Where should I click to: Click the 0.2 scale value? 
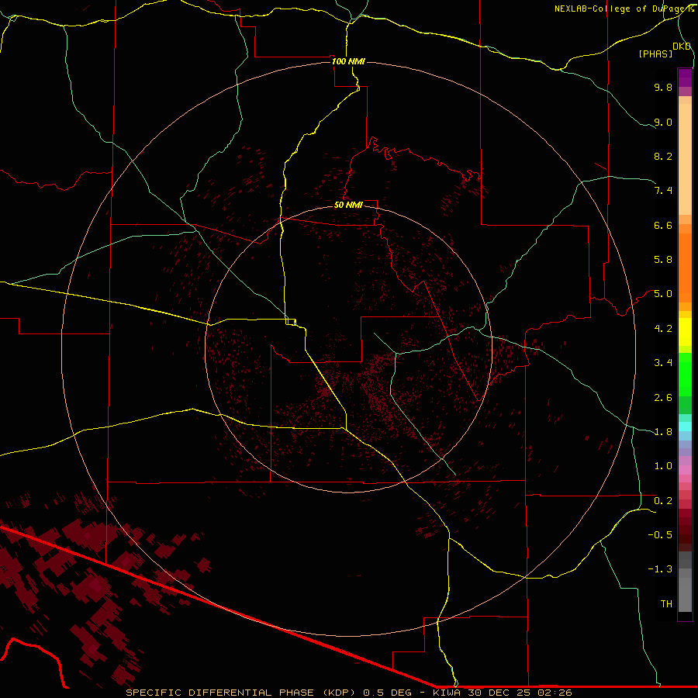click(x=663, y=501)
